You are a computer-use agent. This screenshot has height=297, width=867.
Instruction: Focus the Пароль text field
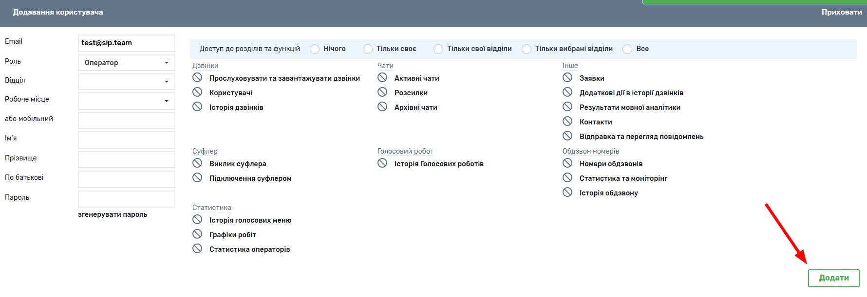click(x=126, y=199)
